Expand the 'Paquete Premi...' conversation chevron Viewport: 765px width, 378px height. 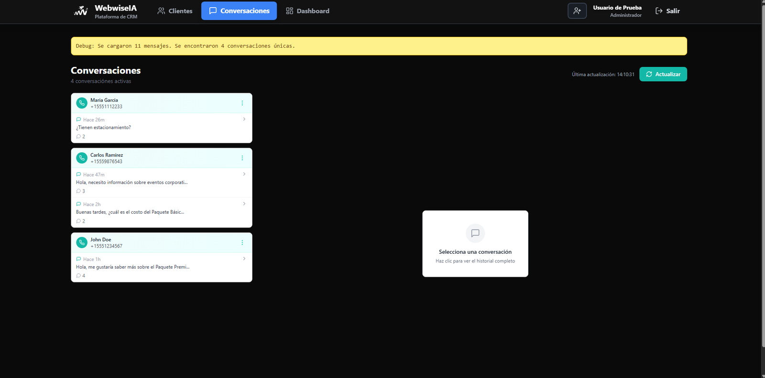[x=244, y=259]
